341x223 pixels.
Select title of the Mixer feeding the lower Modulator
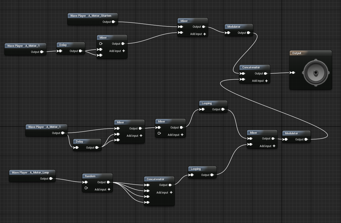coord(253,132)
